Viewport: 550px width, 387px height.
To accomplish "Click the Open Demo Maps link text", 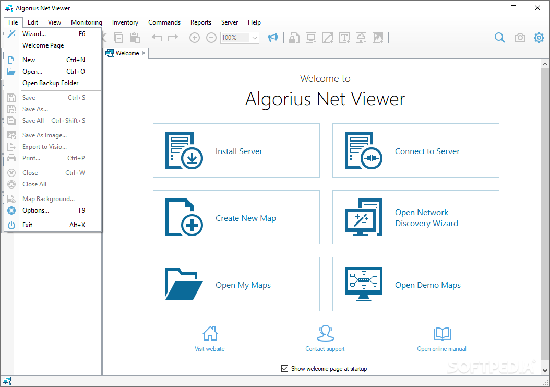I will click(x=427, y=285).
